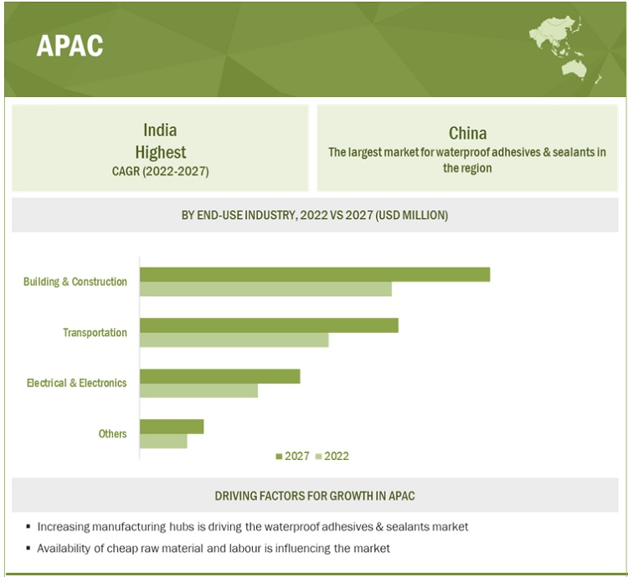
Task: Select the Others 2022 bar
Action: click(163, 441)
